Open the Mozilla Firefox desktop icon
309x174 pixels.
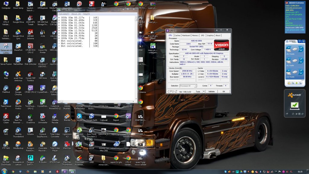pyautogui.click(x=18, y=105)
